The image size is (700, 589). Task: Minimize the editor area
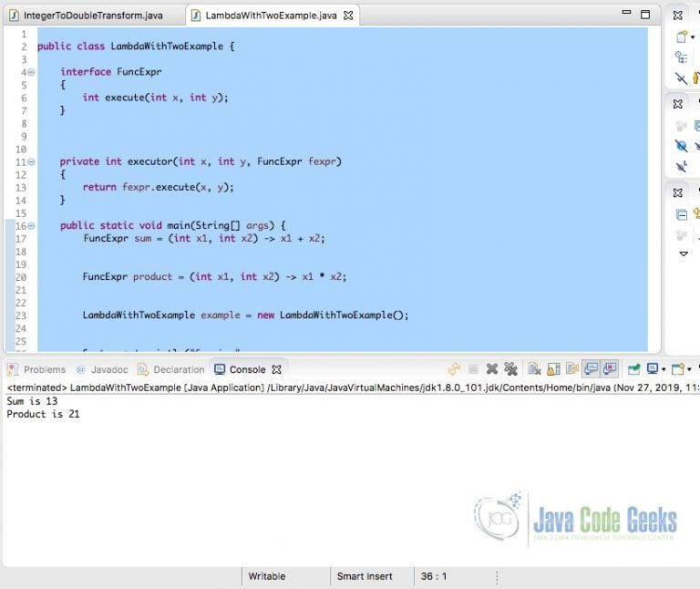click(626, 14)
